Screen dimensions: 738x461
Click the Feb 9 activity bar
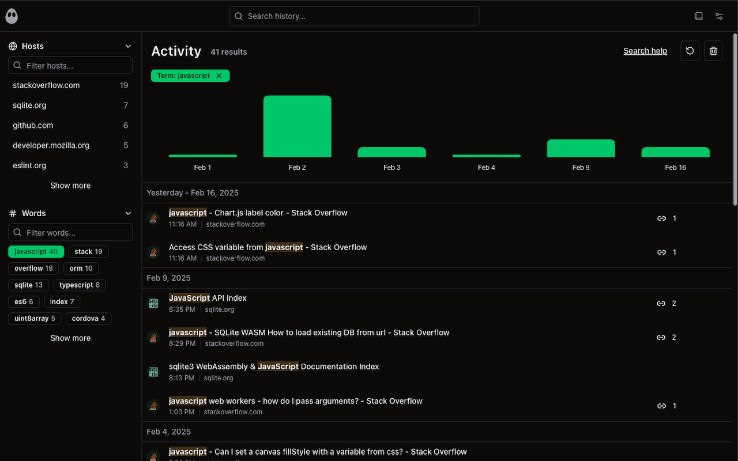tap(581, 148)
